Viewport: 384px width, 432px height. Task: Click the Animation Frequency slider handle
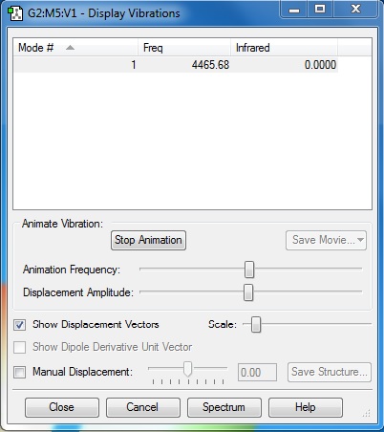pyautogui.click(x=249, y=270)
